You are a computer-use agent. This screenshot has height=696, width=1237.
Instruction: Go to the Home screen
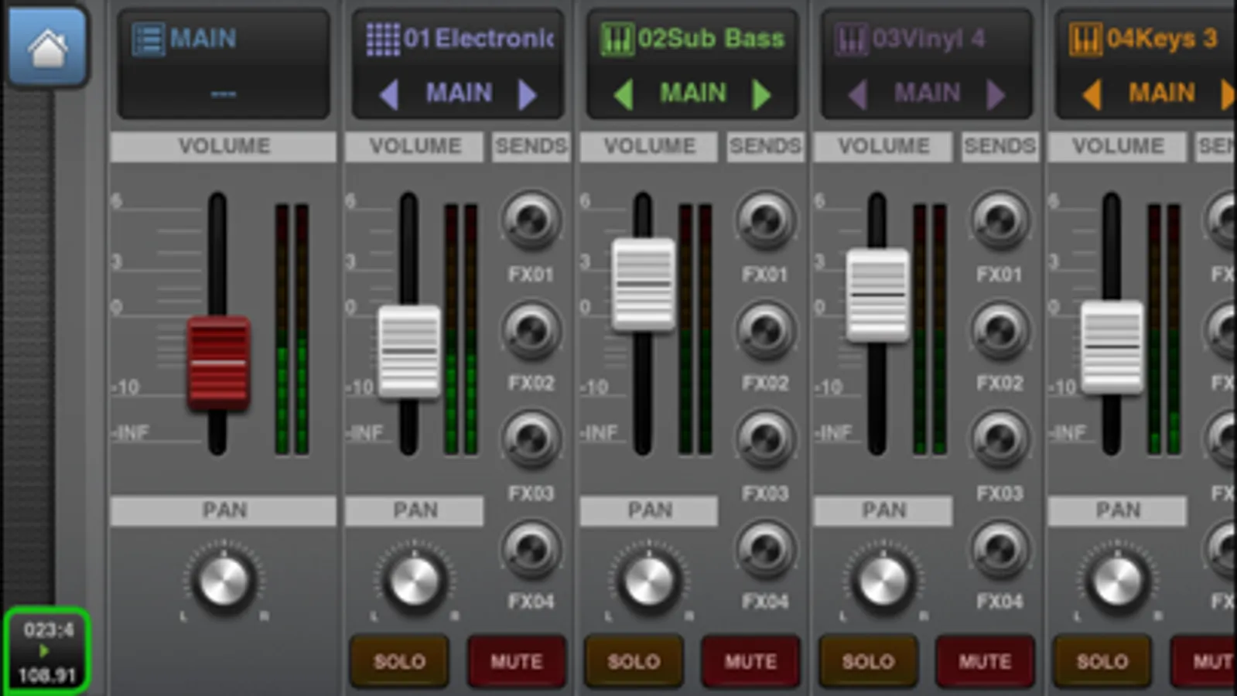pyautogui.click(x=47, y=46)
